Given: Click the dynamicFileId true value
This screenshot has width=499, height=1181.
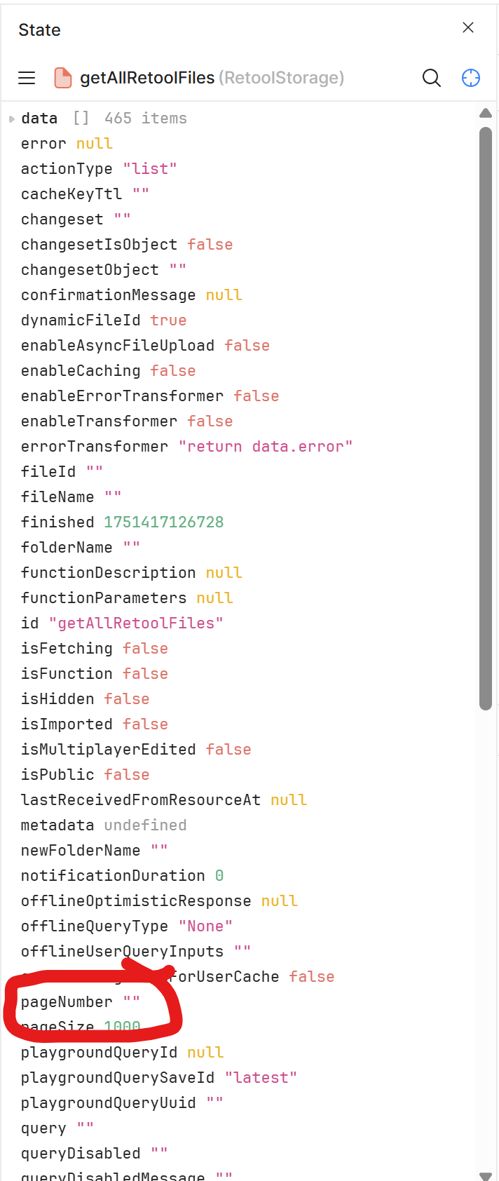Looking at the screenshot, I should pyautogui.click(x=168, y=320).
